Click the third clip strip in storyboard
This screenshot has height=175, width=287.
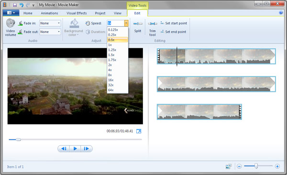199,112
